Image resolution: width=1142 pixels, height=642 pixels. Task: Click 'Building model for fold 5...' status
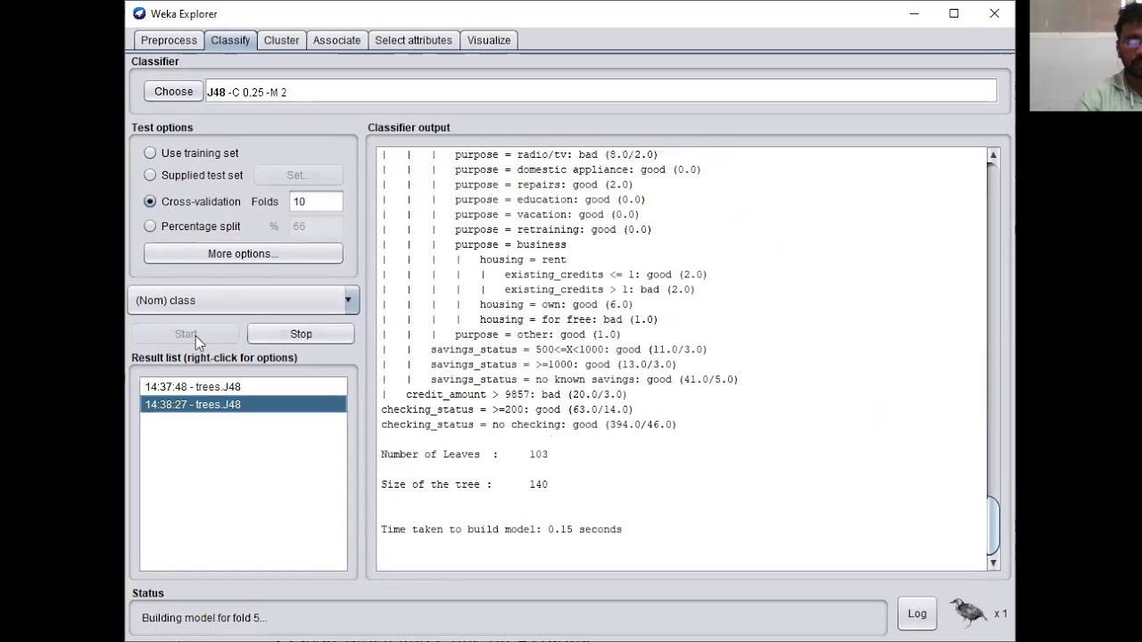click(x=204, y=618)
